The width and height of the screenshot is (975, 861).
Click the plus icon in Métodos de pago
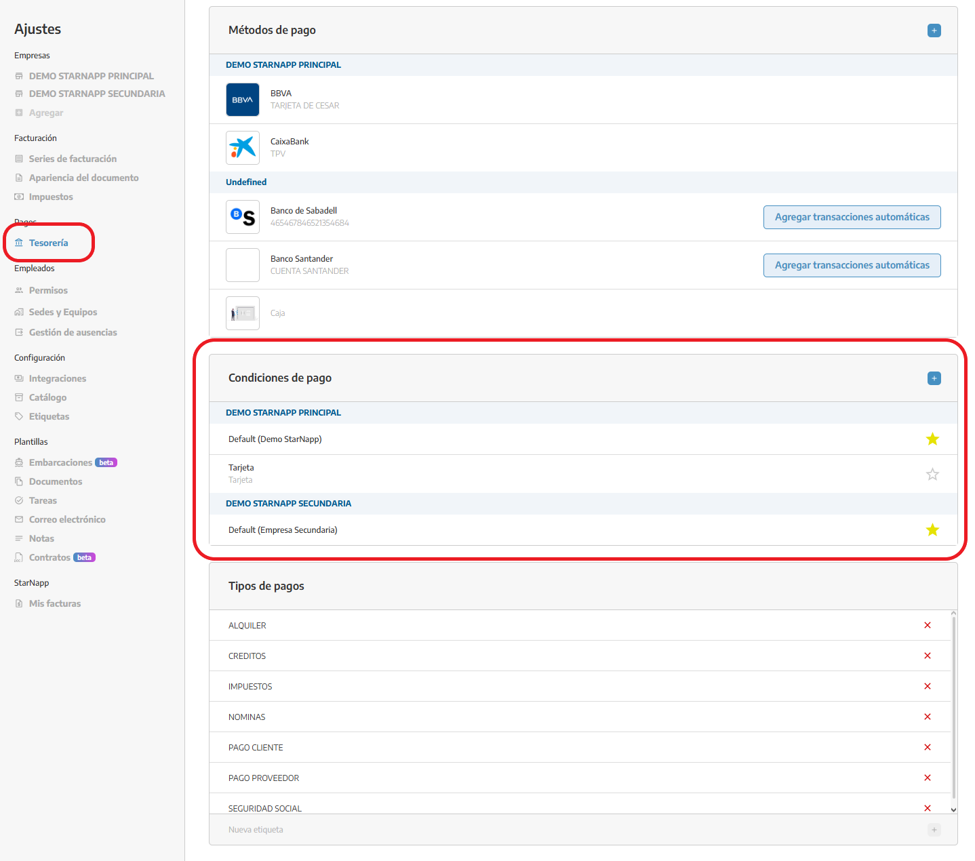pos(934,31)
